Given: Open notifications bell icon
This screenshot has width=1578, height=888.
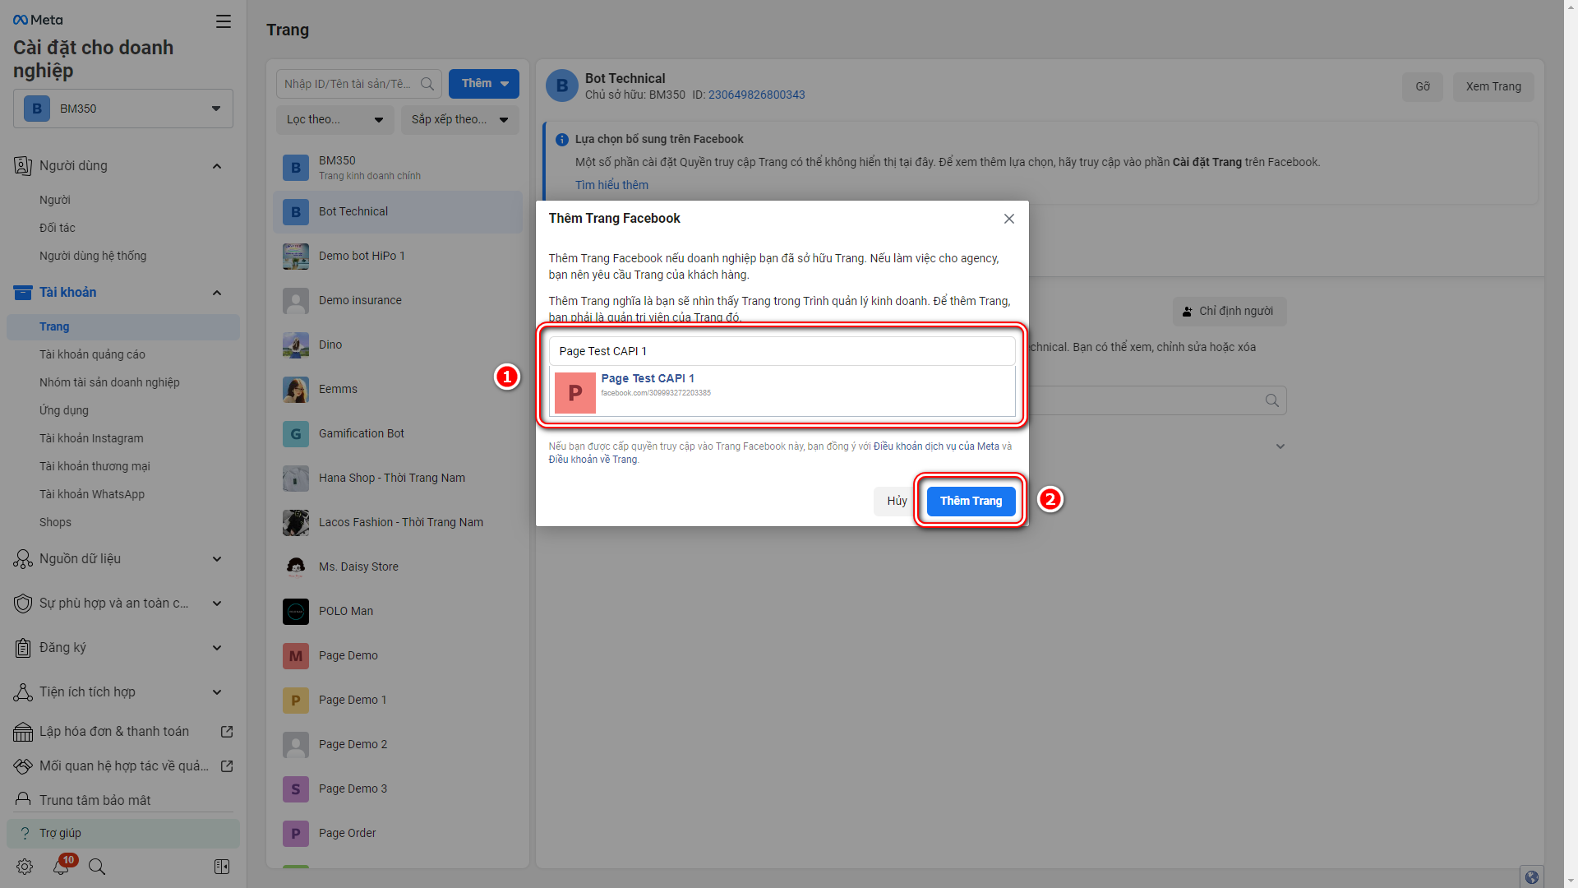Looking at the screenshot, I should [61, 867].
